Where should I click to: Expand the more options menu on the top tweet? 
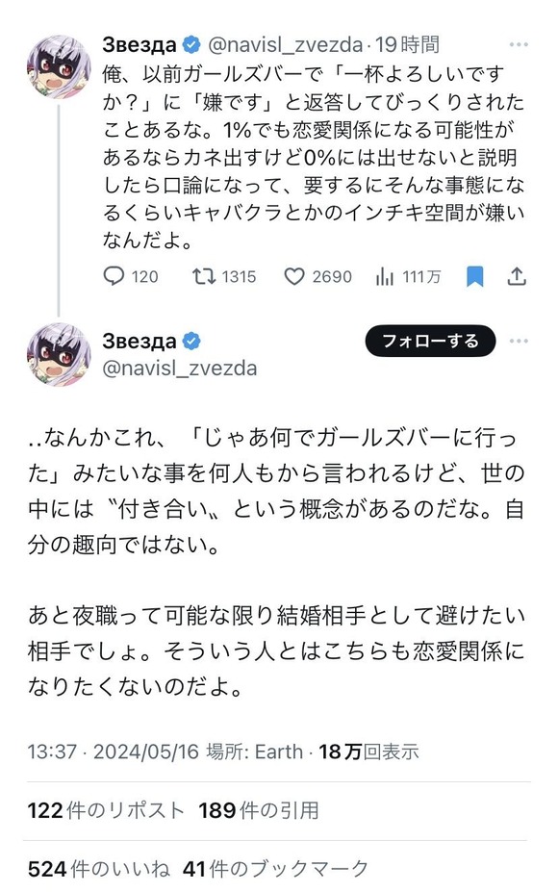520,42
